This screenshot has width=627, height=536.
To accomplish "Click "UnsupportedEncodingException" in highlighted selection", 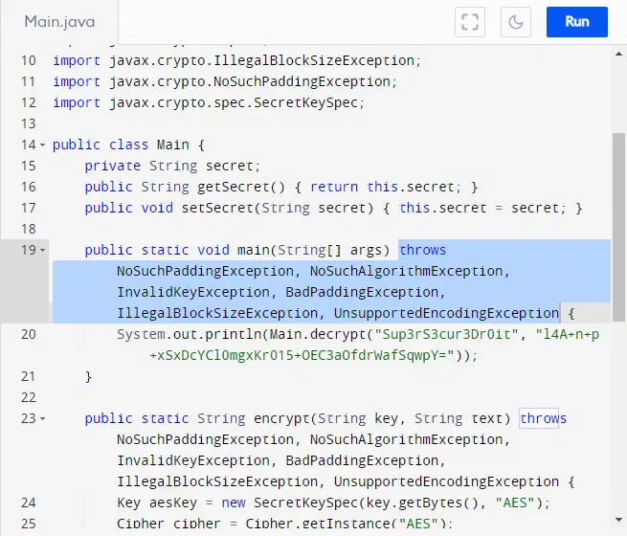I will coord(447,313).
